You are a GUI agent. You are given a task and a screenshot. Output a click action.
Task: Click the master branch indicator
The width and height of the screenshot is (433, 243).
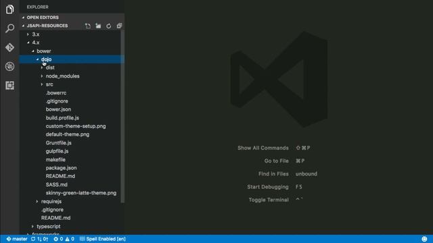(17, 239)
